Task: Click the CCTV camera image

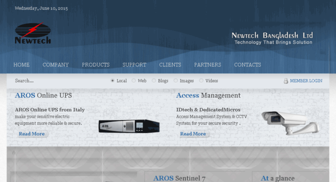Action: click(x=290, y=123)
